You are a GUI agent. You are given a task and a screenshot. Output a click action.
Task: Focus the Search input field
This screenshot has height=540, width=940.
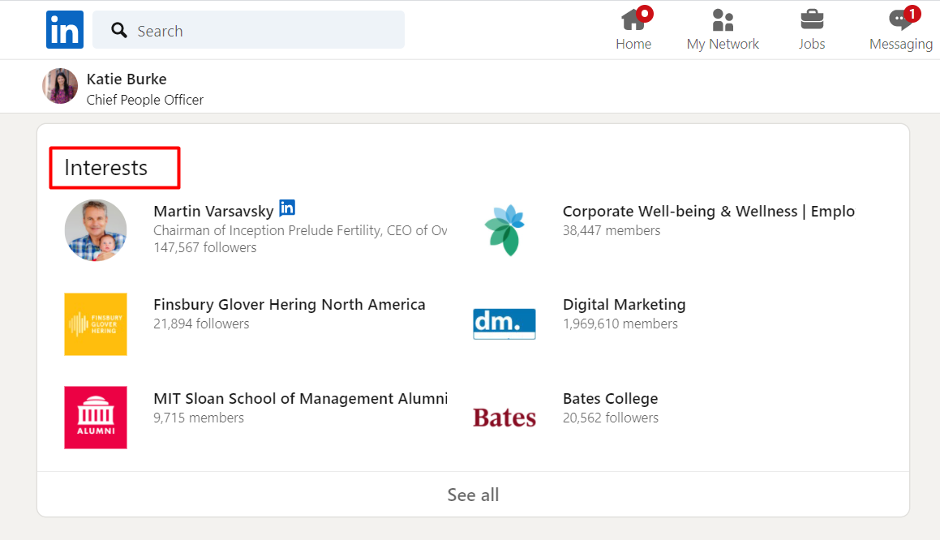click(x=248, y=29)
